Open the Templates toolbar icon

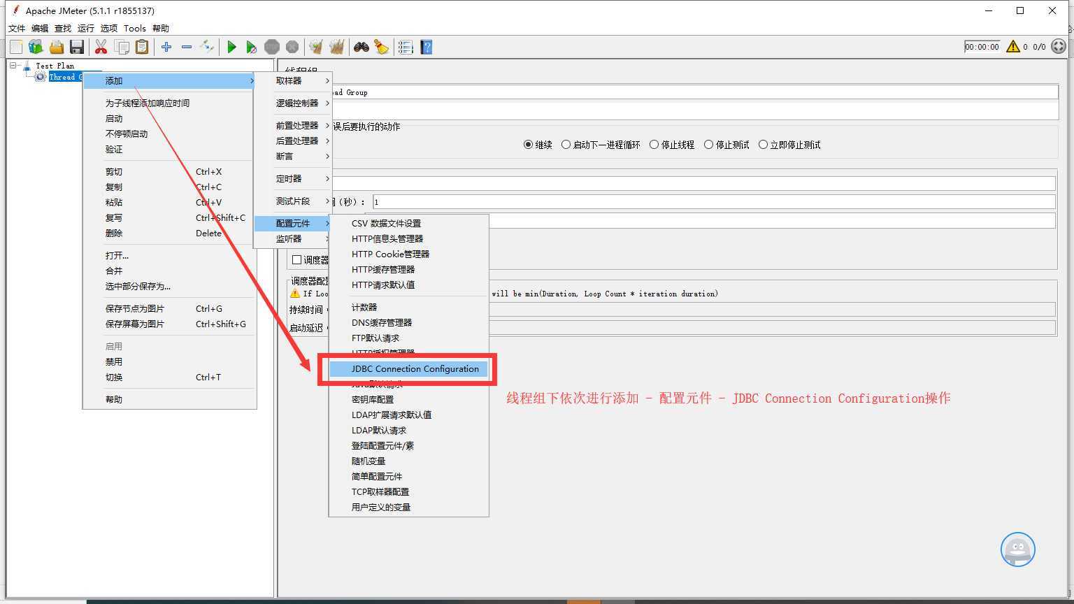[x=36, y=47]
